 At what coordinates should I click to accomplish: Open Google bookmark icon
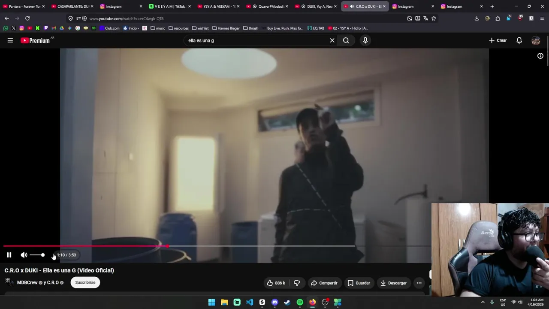[78, 28]
